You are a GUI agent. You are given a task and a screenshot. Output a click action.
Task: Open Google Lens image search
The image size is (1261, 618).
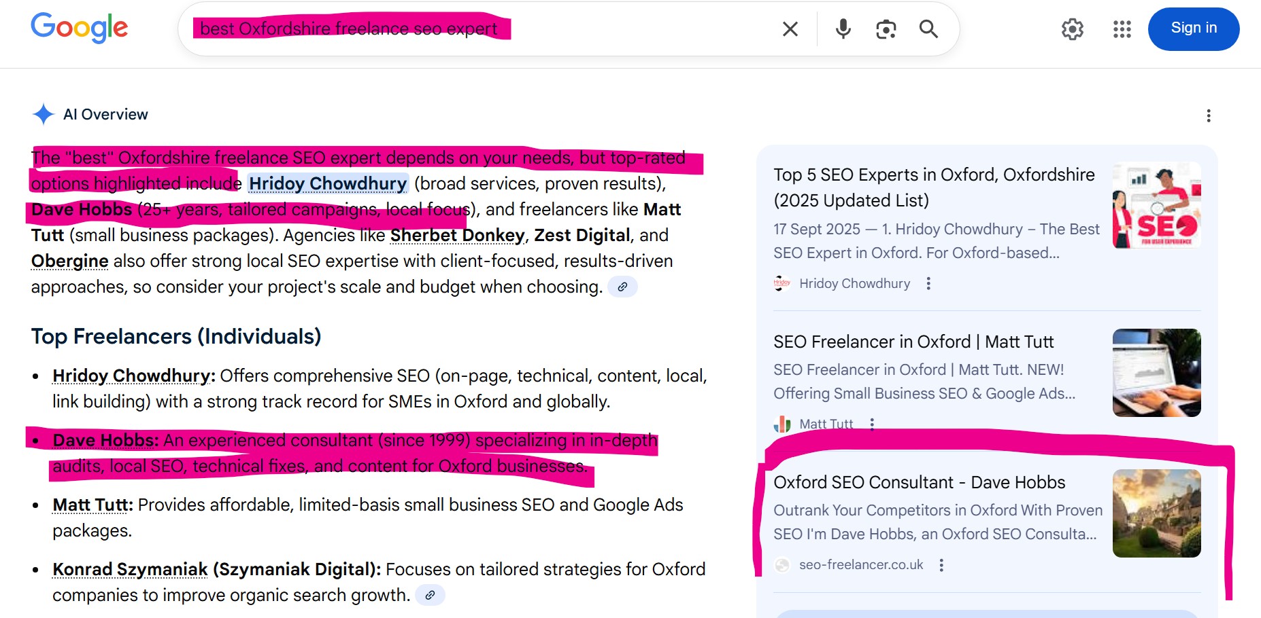tap(886, 29)
